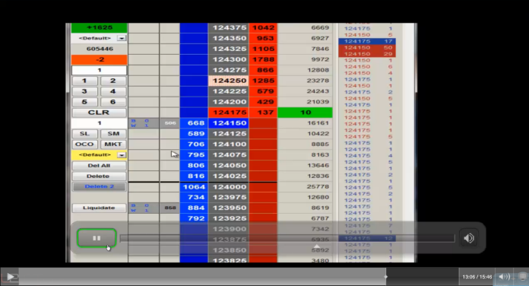Click quantity preset button 2

point(113,81)
